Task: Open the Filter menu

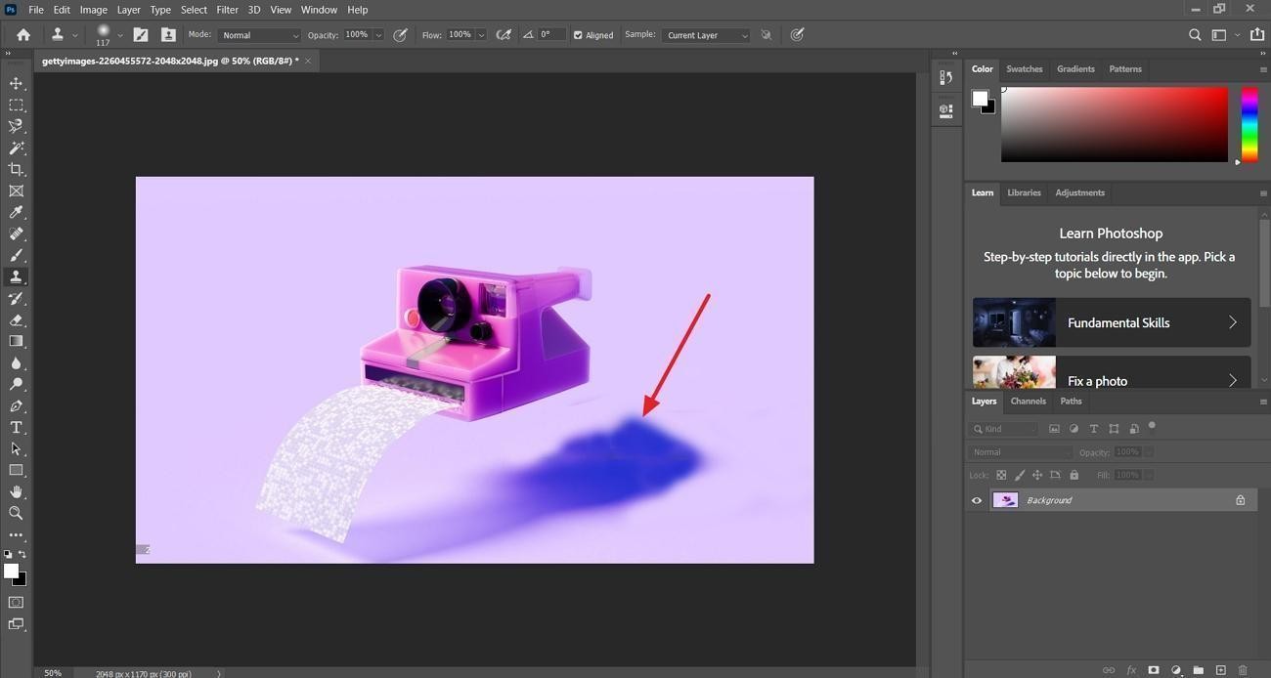Action: click(x=227, y=10)
